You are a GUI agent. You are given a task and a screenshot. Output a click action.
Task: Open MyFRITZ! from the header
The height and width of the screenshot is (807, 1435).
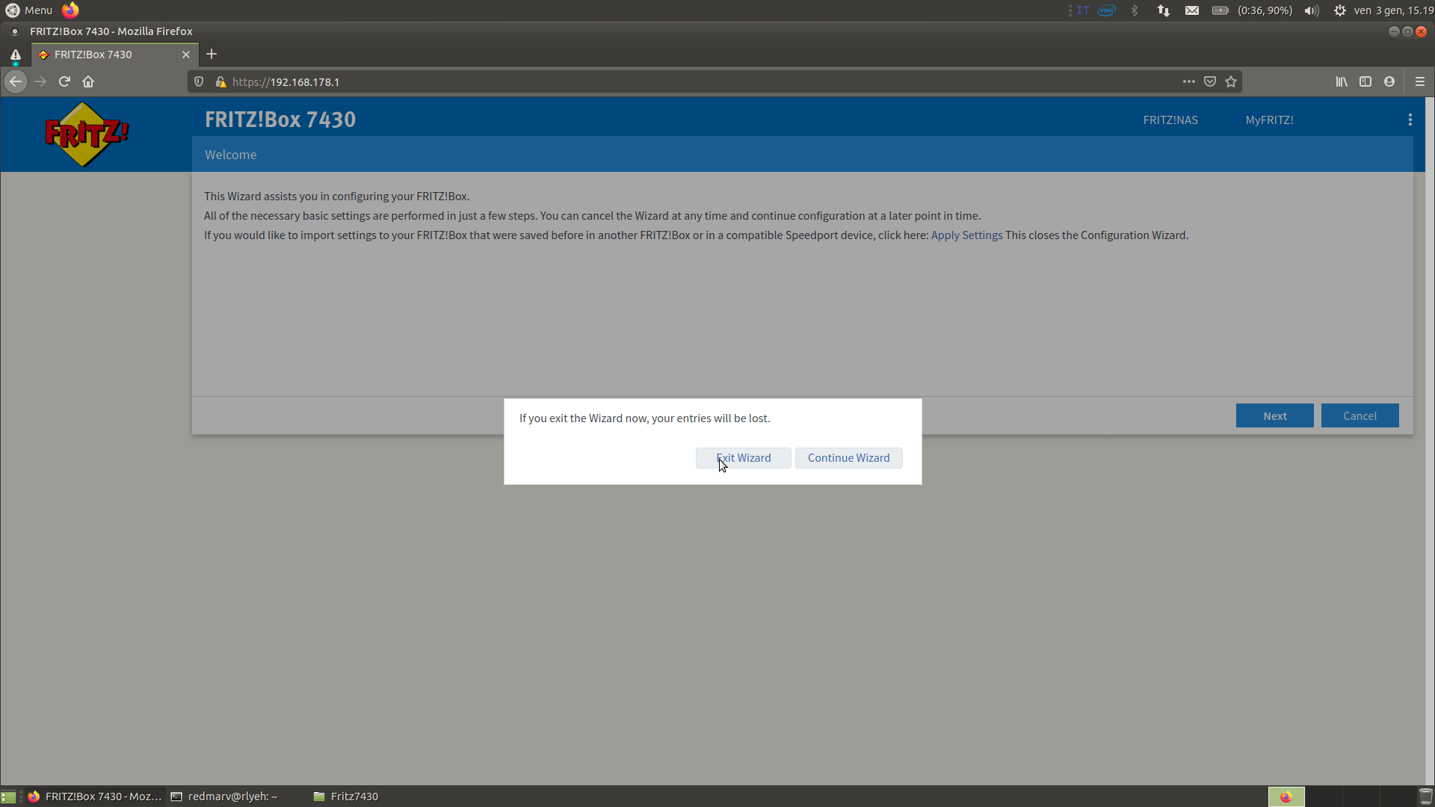[1269, 120]
